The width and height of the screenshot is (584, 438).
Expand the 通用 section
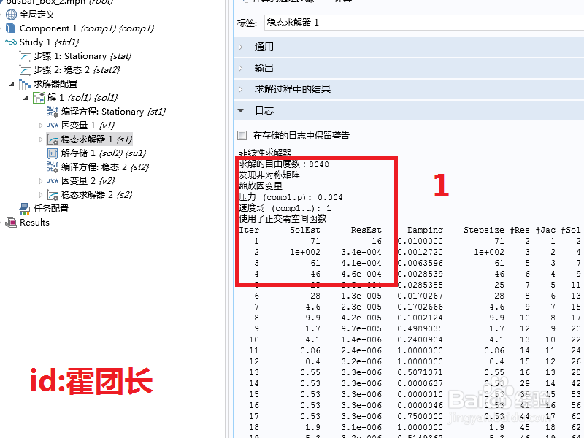(241, 47)
